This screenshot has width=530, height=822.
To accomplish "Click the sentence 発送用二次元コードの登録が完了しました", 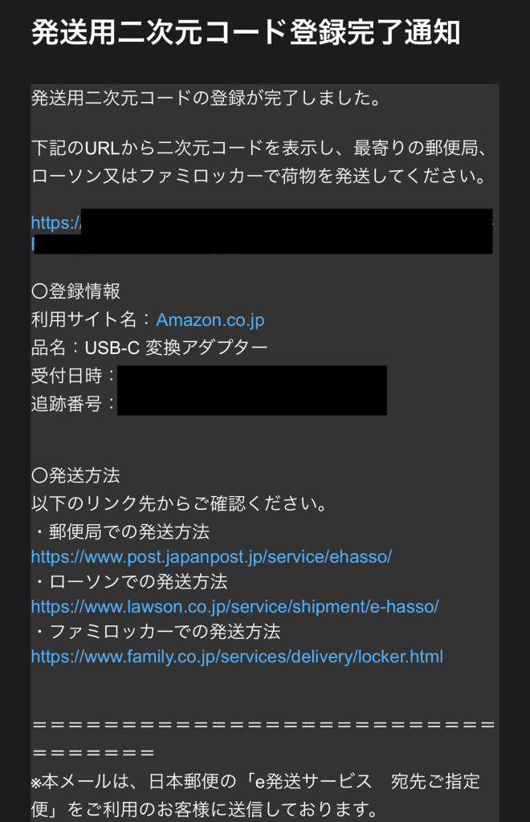I will tap(205, 99).
